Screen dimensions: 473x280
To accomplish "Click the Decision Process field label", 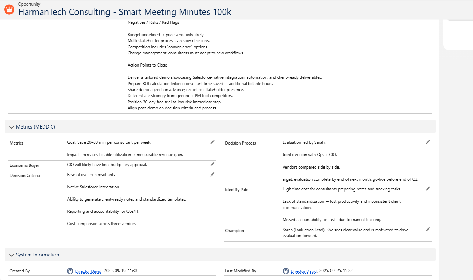I will click(240, 143).
